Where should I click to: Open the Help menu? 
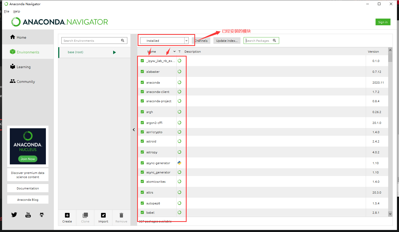tap(17, 11)
